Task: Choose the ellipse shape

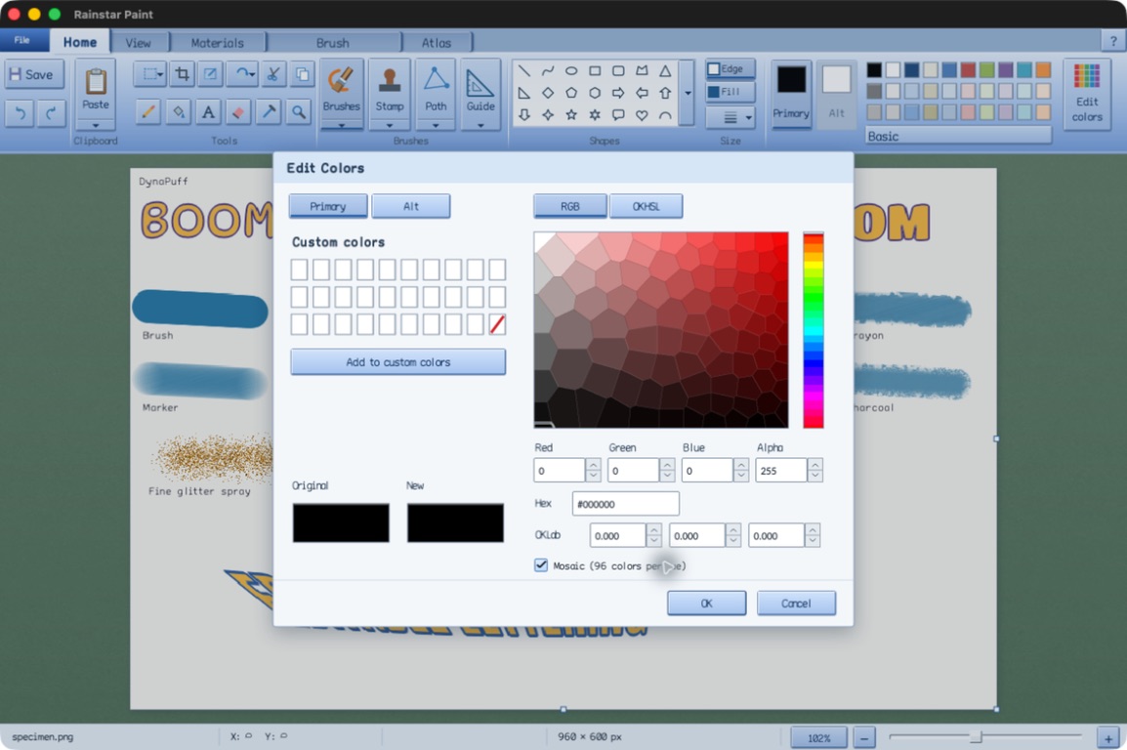Action: pyautogui.click(x=570, y=70)
